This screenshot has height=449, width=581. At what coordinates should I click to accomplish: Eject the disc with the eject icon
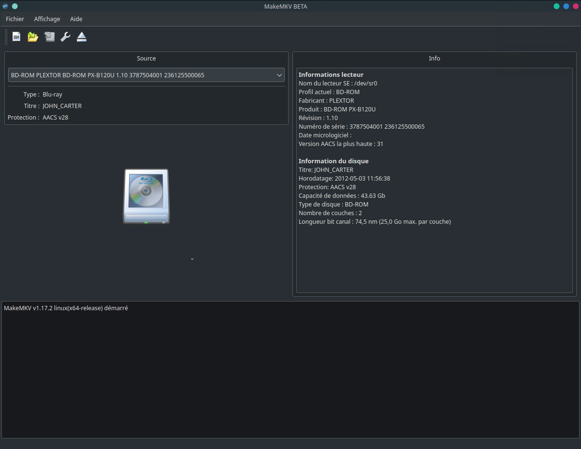(x=81, y=36)
